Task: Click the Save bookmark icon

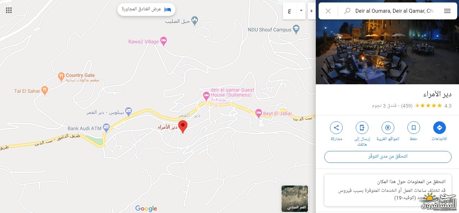Action: [x=413, y=128]
